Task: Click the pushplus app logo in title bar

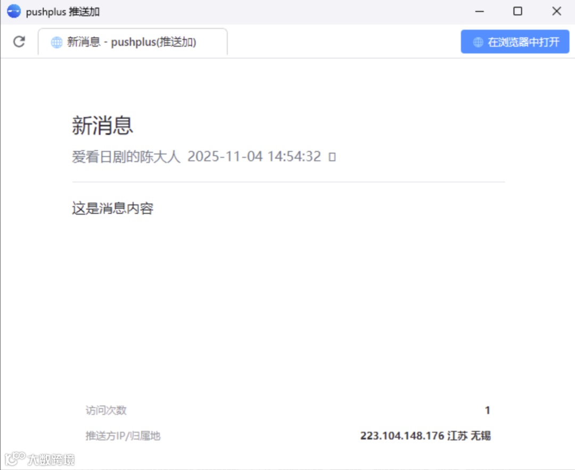Action: click(x=14, y=11)
